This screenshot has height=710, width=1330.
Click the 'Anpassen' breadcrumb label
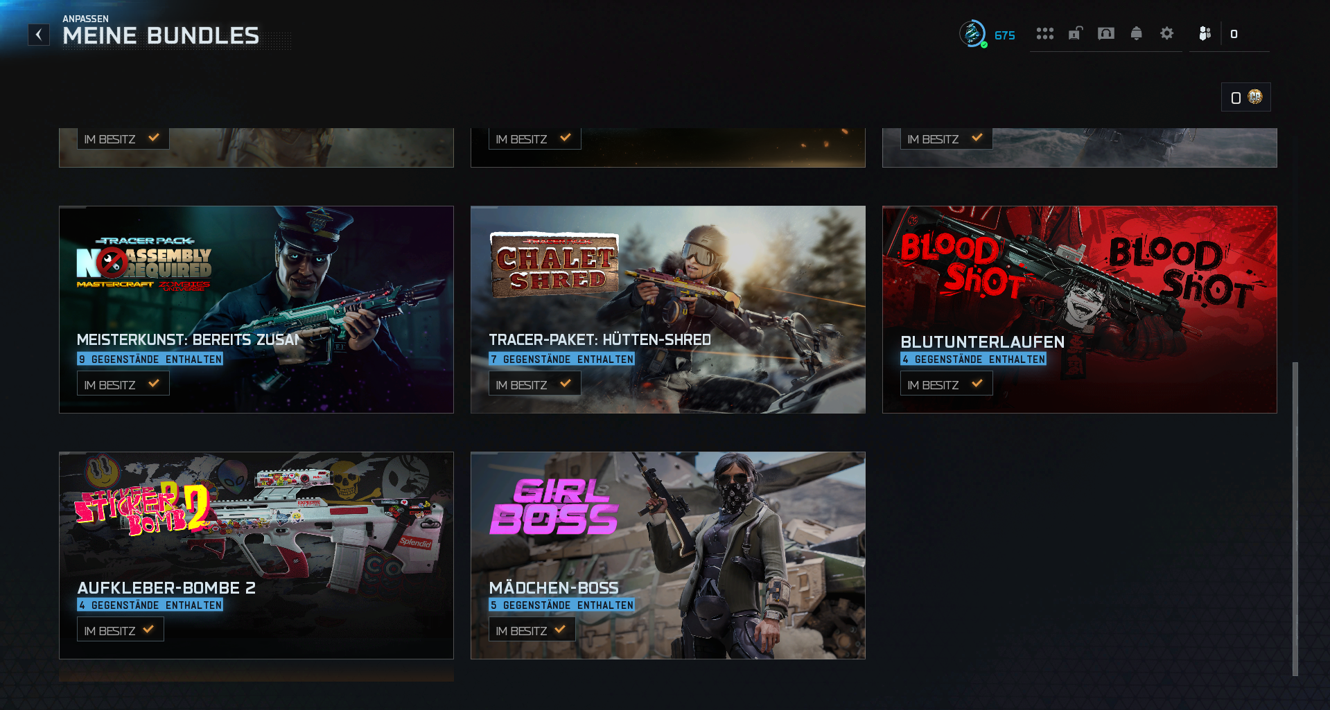coord(85,19)
